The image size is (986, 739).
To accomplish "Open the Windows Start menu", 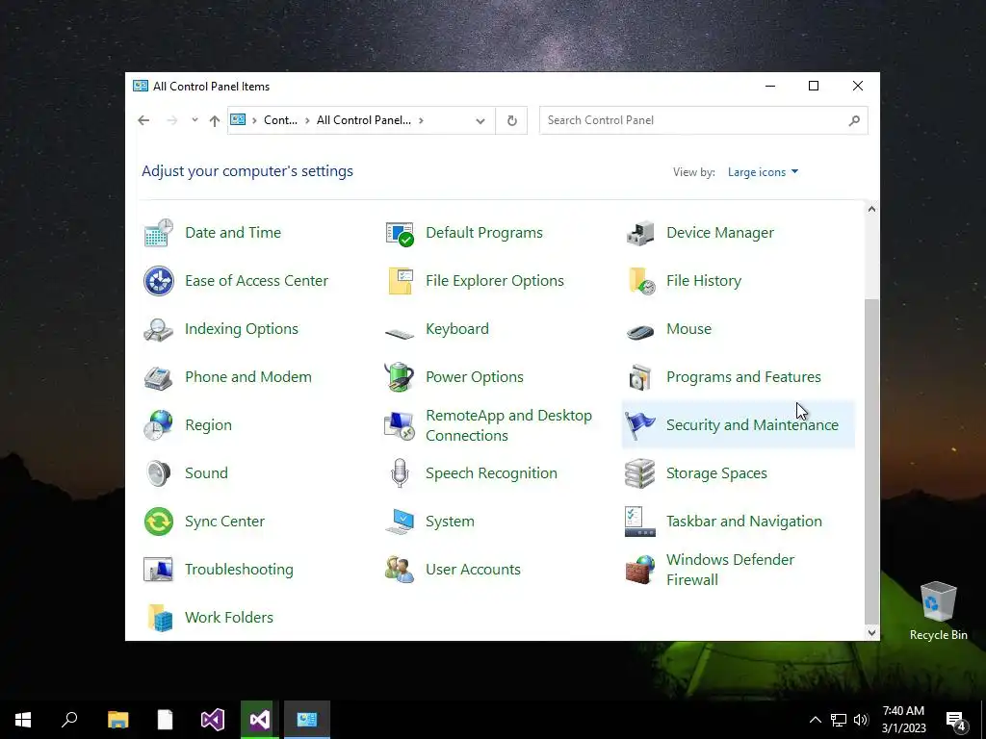I will click(23, 720).
